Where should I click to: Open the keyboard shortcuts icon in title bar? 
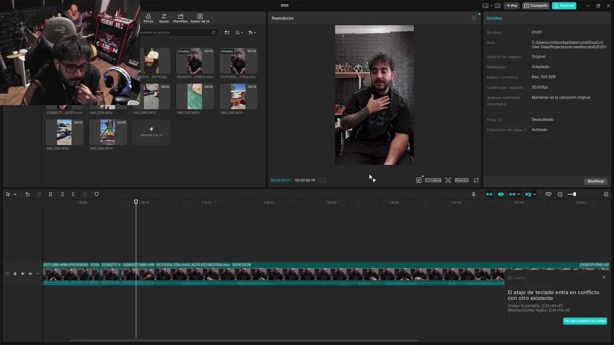click(x=497, y=6)
